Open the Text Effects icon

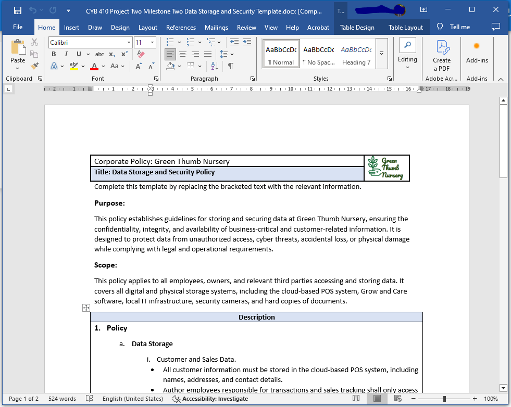(x=54, y=66)
